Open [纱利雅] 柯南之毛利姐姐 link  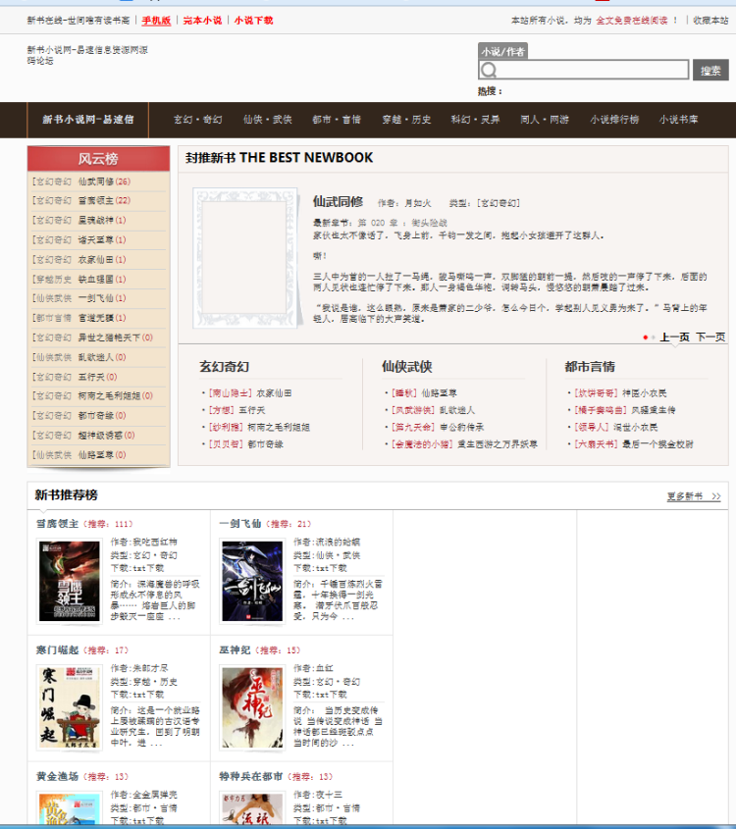[259, 427]
